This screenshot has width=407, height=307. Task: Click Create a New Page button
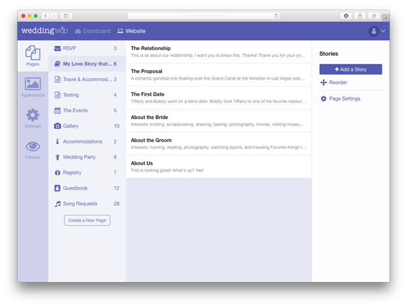[x=87, y=220]
